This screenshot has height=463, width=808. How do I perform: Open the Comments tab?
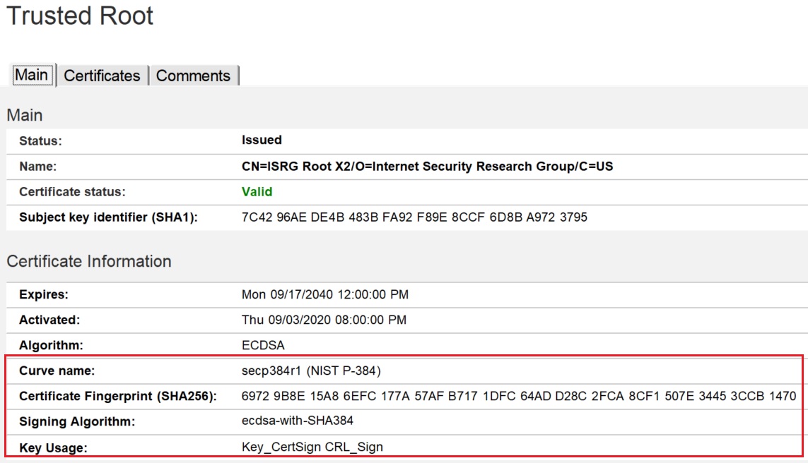click(194, 75)
